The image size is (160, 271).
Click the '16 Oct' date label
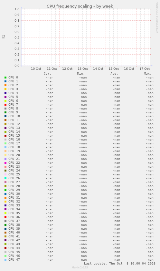129,68
